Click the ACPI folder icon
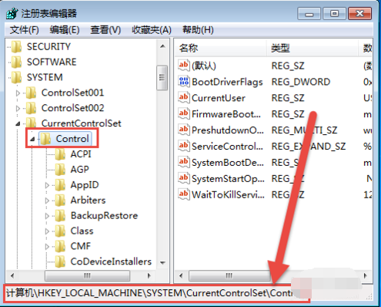Viewport: 381px width, 307px height. click(x=61, y=154)
